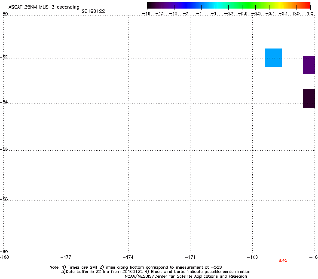Viewport: 318px width, 279px height.
Task: Click the -54 latitude axis label
Action: [x=4, y=102]
